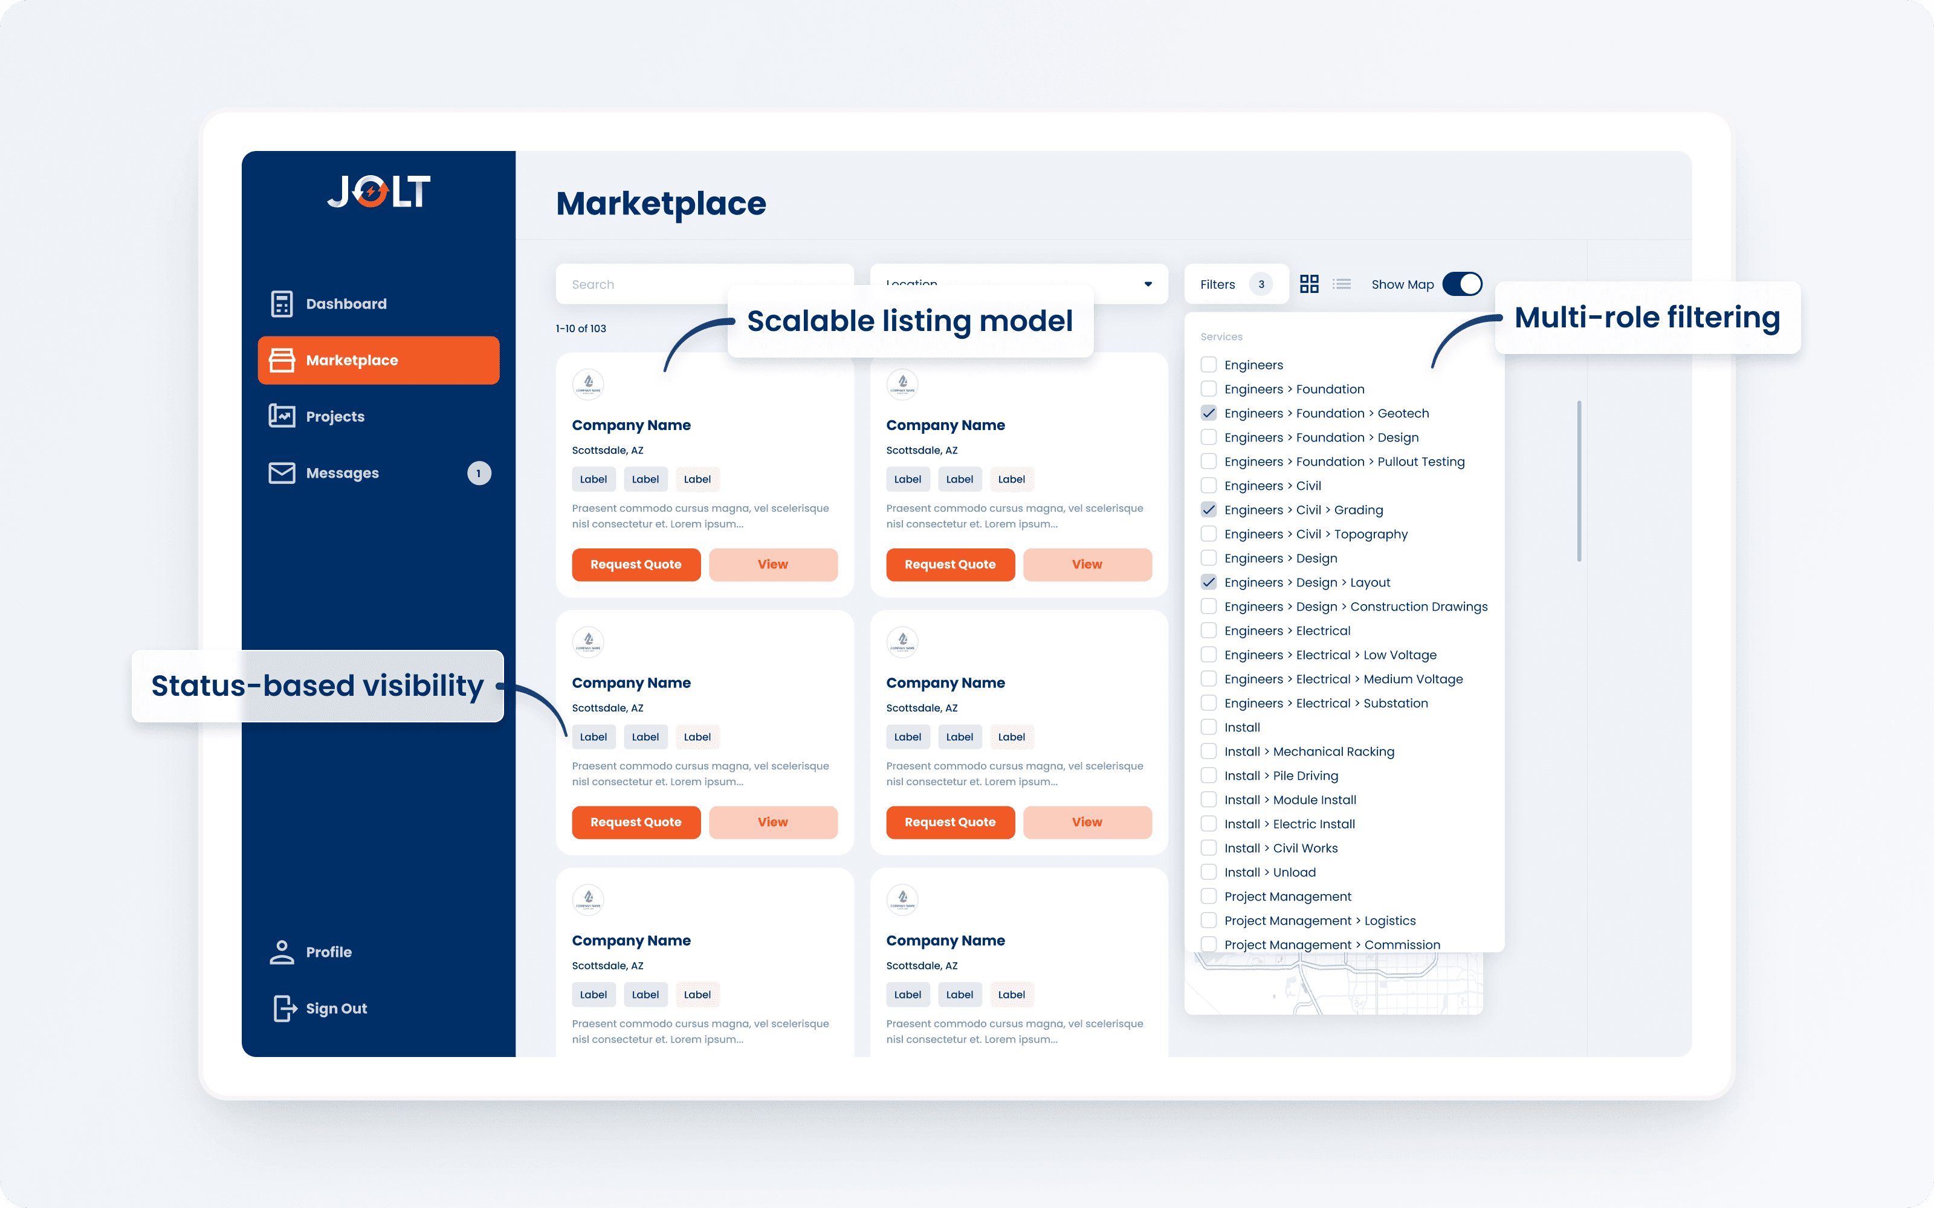
Task: Check the Project Management > Logistics checkbox
Action: (1208, 920)
